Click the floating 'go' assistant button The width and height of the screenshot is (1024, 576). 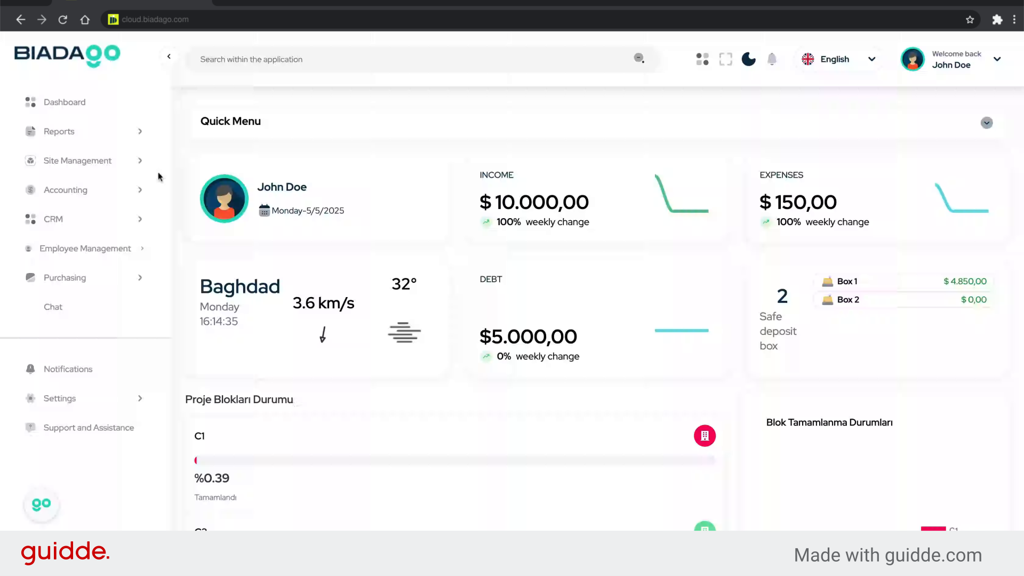click(41, 504)
